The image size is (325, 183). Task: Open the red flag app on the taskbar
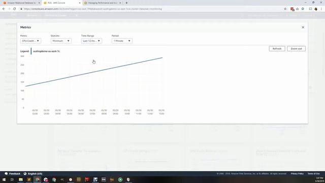87,179
